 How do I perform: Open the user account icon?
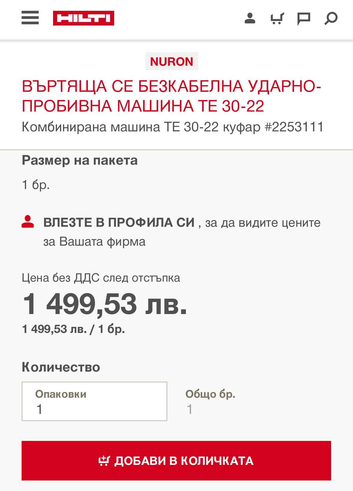[250, 18]
